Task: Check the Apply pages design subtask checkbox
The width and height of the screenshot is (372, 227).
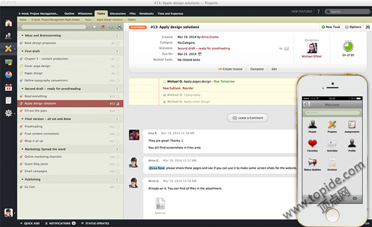Action: [164, 81]
